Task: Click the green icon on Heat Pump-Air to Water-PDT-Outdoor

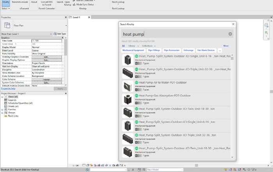Action: click(x=136, y=82)
